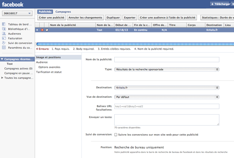The height and width of the screenshot is (158, 234).
Task: Expand Toutes les campagnes tree item
Action: tap(2, 78)
